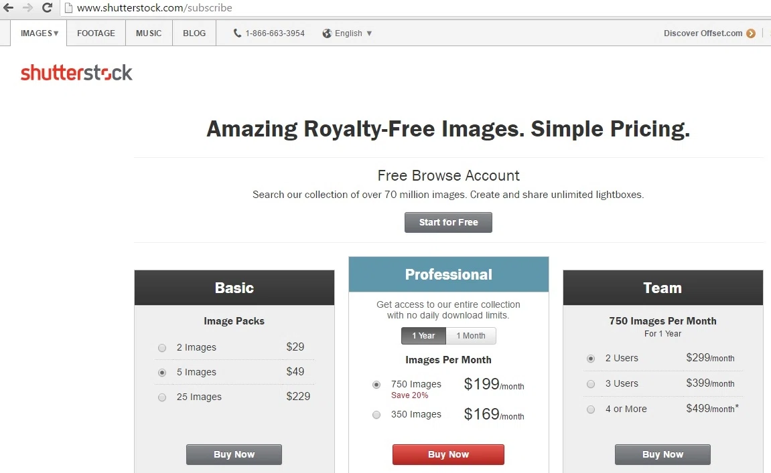Select the 2 Images pack radio button
The image size is (771, 473).
pyautogui.click(x=162, y=348)
